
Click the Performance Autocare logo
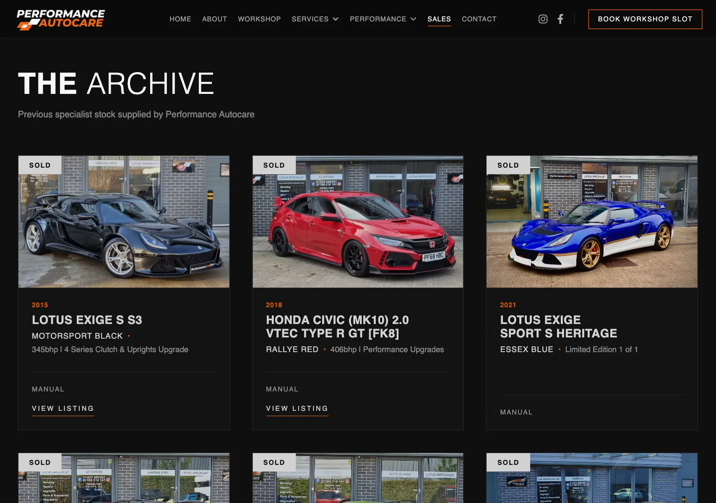point(61,19)
